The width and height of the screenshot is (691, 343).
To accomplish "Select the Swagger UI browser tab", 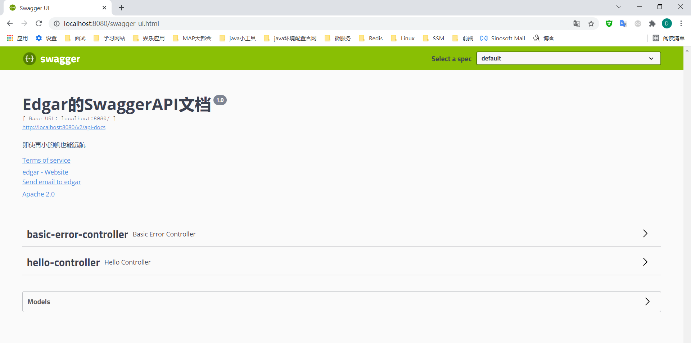I will pyautogui.click(x=54, y=8).
